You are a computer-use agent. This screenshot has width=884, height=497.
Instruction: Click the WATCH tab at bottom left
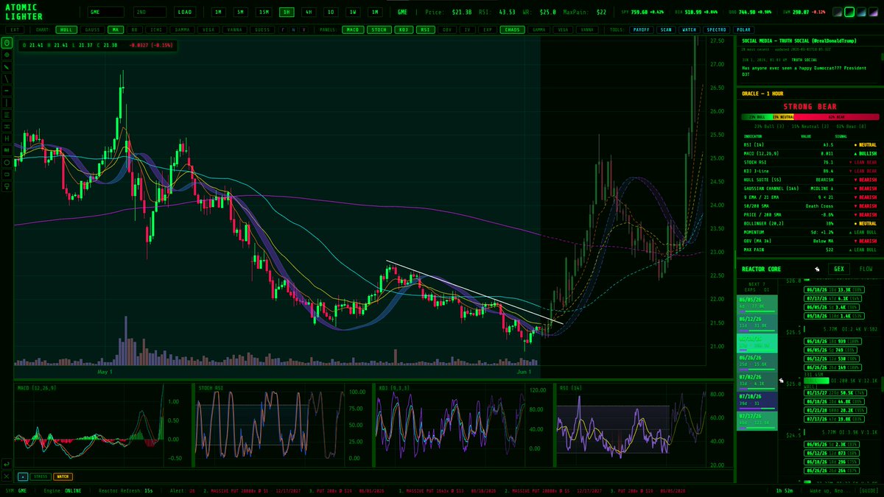pos(63,476)
